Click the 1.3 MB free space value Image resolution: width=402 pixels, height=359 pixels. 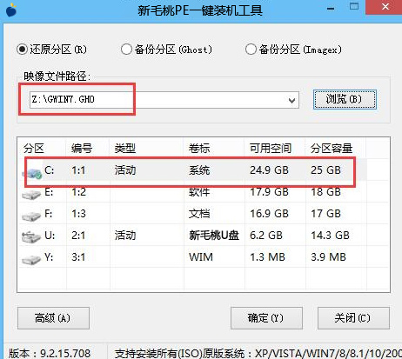[267, 257]
